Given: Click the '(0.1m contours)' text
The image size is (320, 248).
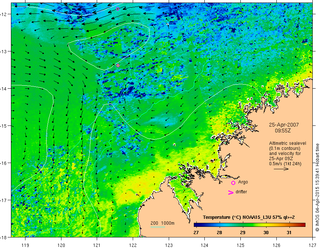Looking at the screenshot, I should 285,148.
